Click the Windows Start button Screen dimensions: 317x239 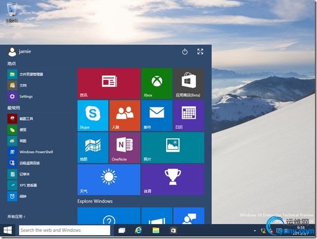pyautogui.click(x=8, y=230)
